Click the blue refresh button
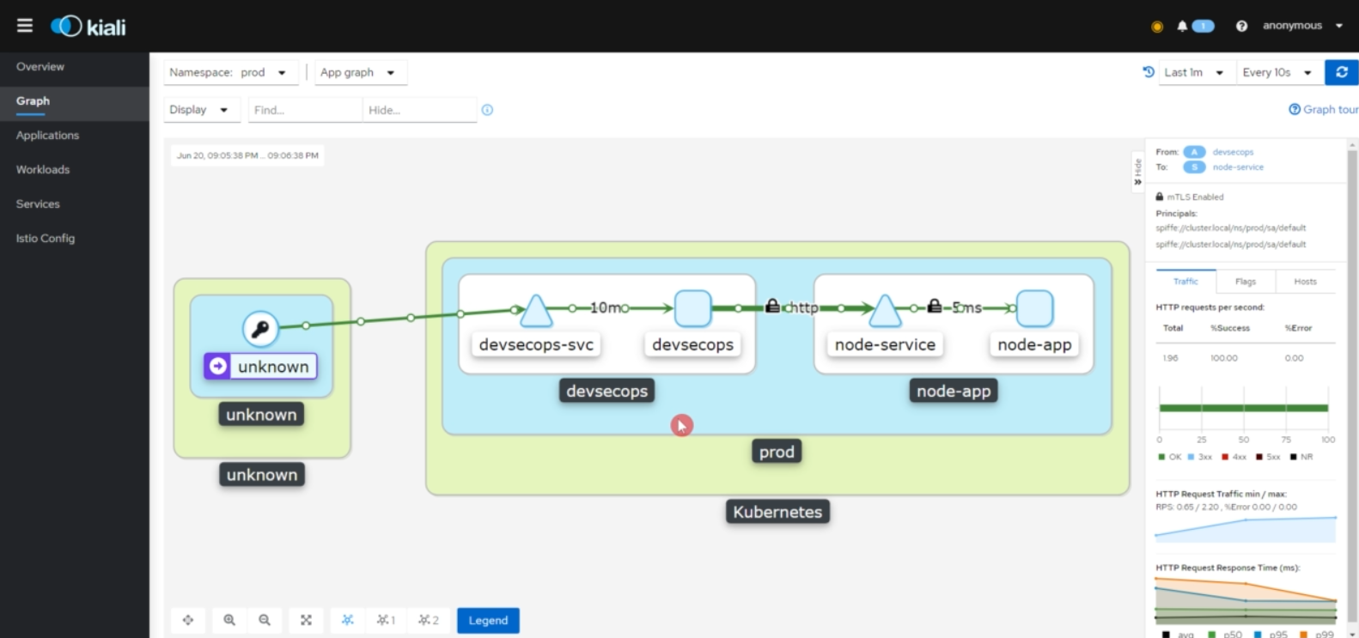1359x638 pixels. [1341, 72]
